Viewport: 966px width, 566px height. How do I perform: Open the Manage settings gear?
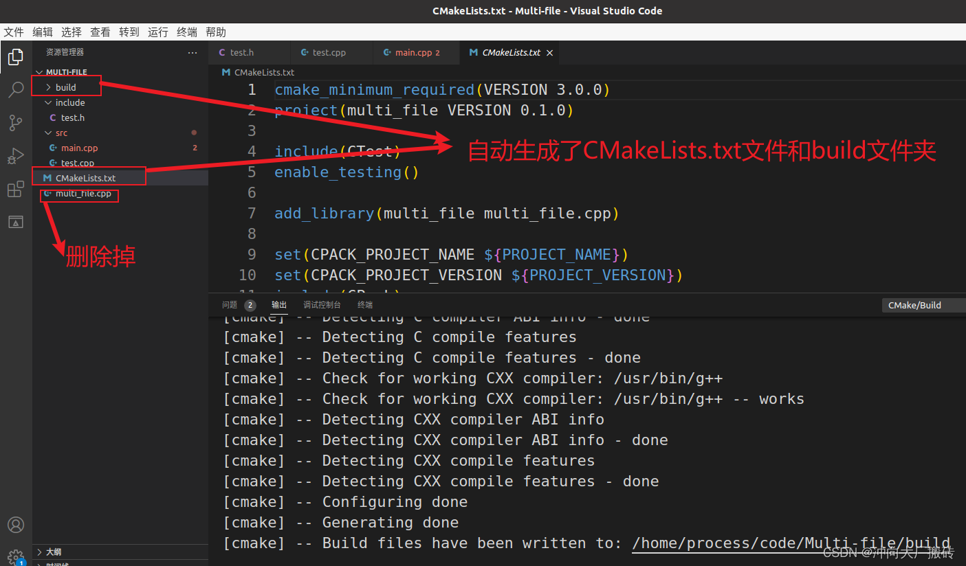point(15,557)
